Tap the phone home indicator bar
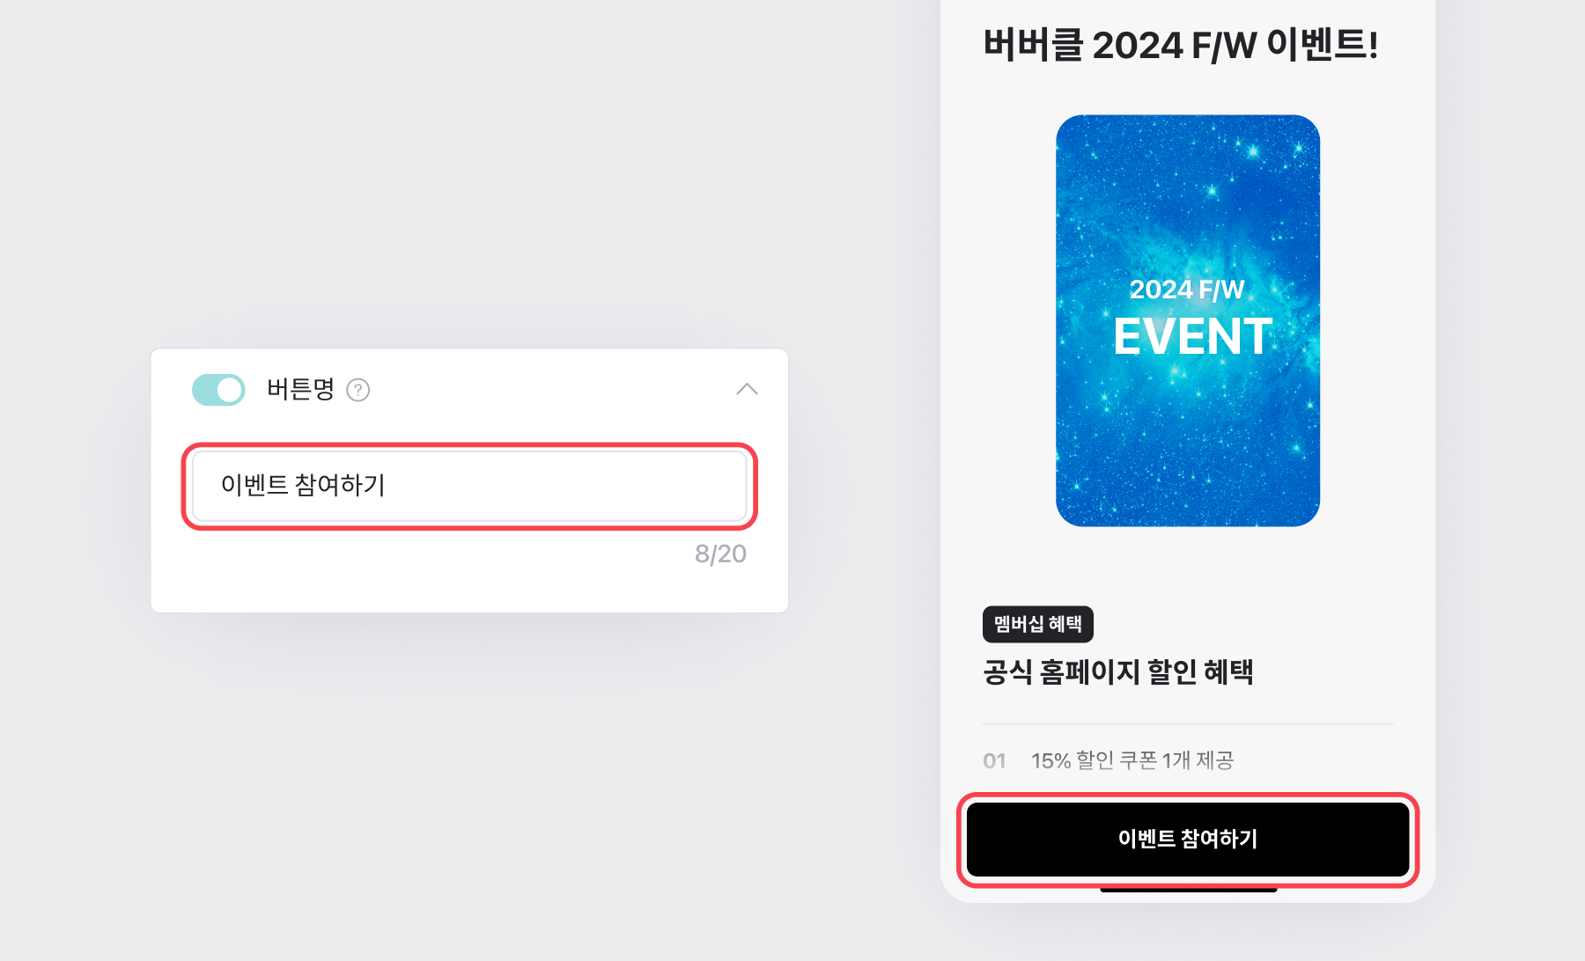 pos(1188,890)
